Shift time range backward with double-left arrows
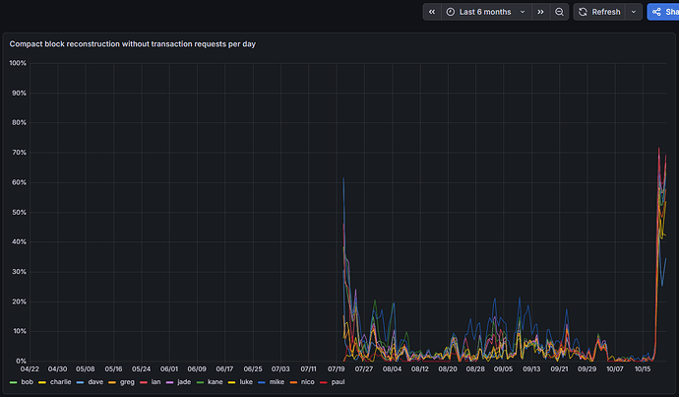679x397 pixels. (x=432, y=12)
